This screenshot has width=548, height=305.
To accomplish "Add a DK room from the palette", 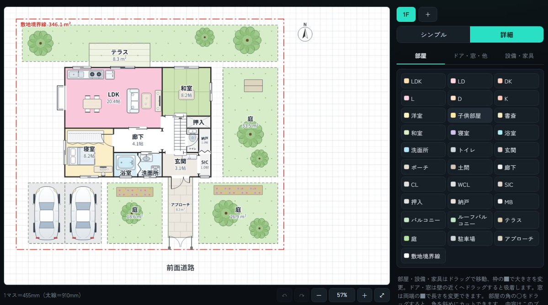I will coord(516,81).
